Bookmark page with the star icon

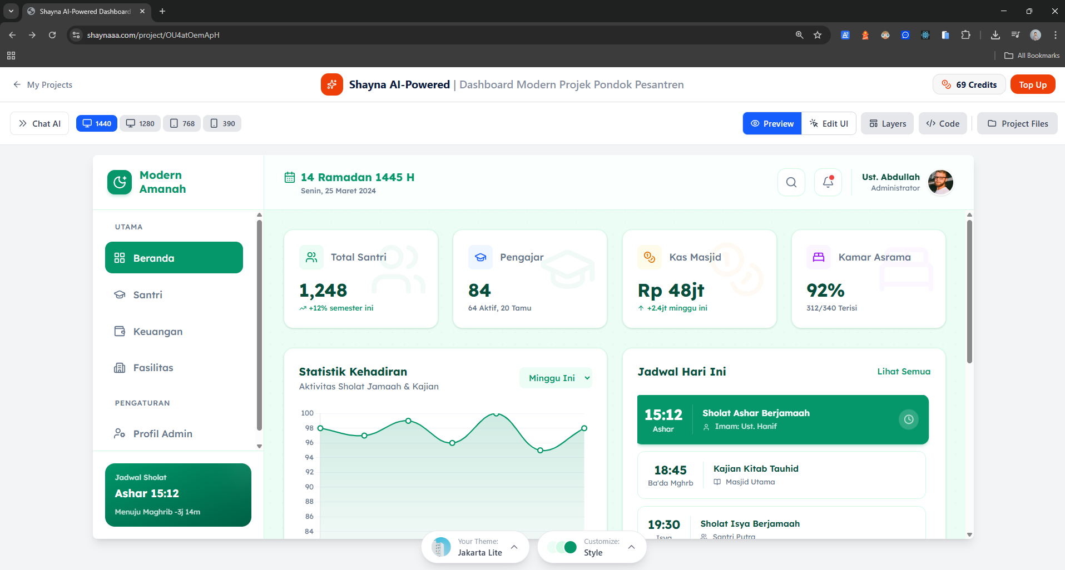(818, 35)
